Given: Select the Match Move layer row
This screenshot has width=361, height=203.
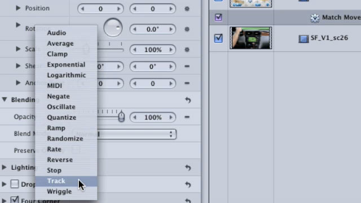Looking at the screenshot, I should click(285, 17).
